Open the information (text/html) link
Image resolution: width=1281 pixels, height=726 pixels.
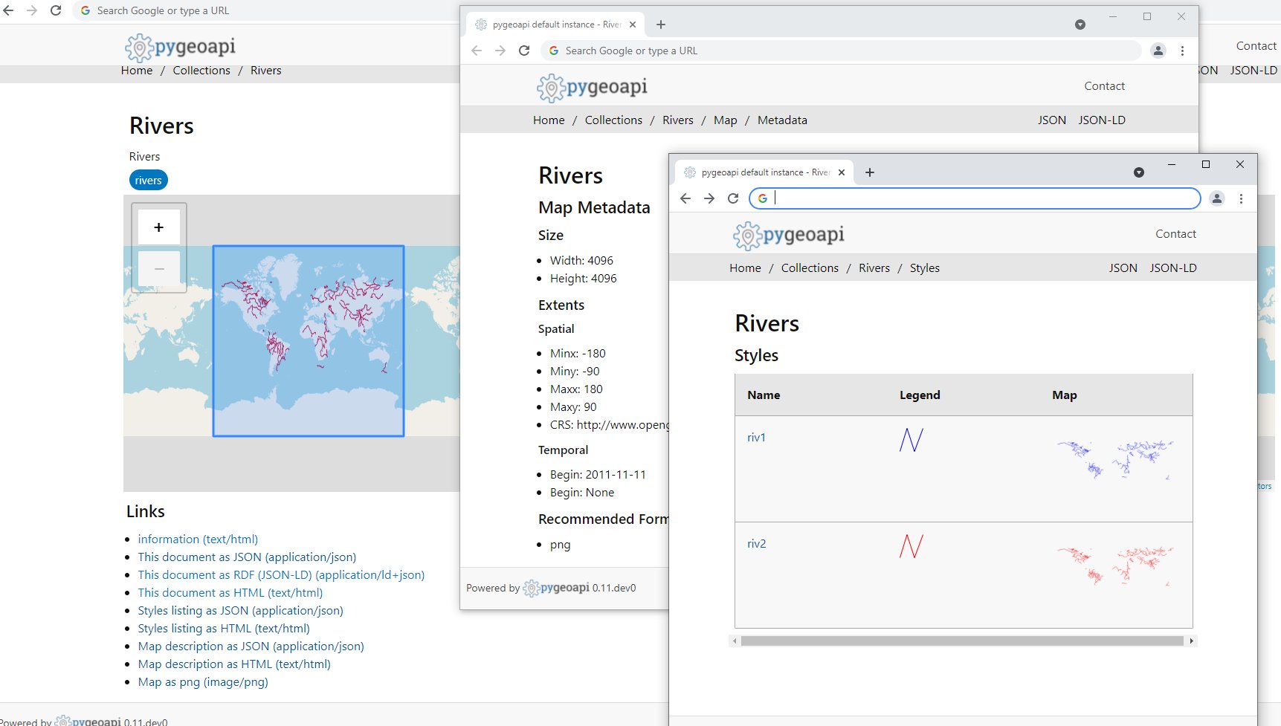(197, 539)
